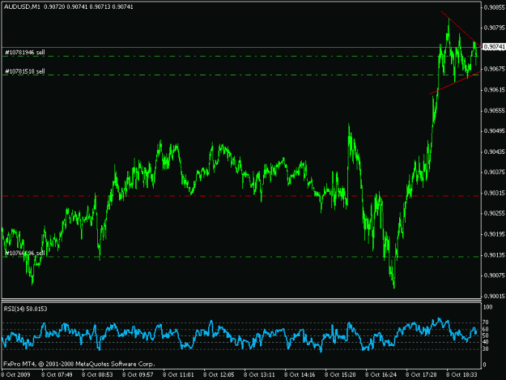Select the lower red triangle trendline

click(x=455, y=83)
